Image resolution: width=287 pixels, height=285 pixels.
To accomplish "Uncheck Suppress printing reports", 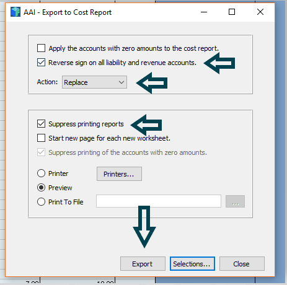I will point(41,124).
